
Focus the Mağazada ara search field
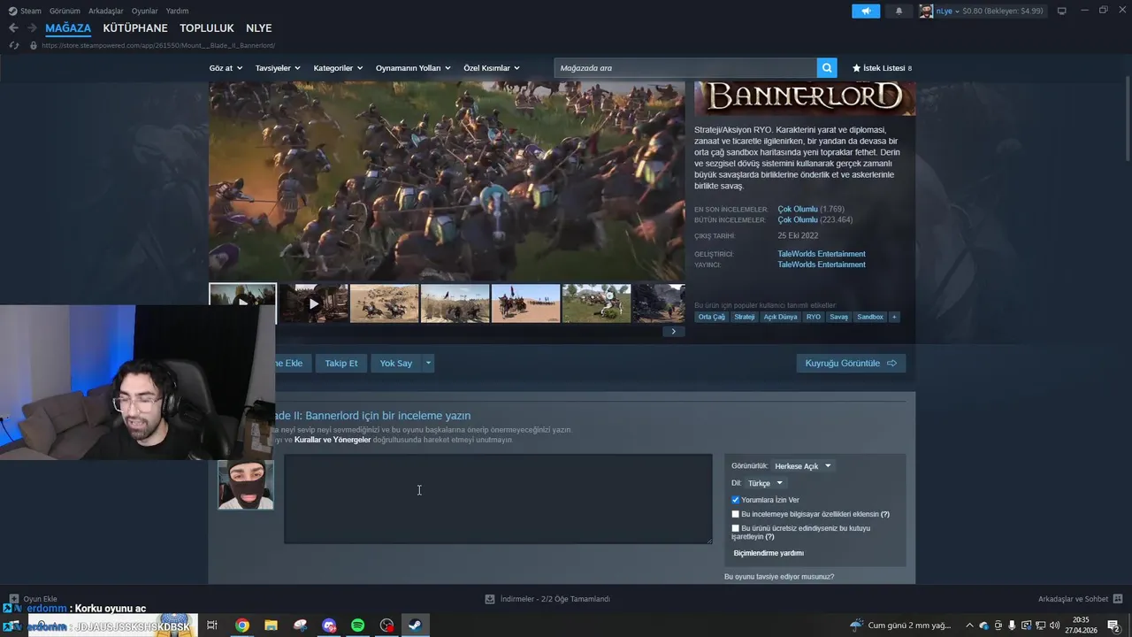tap(685, 68)
